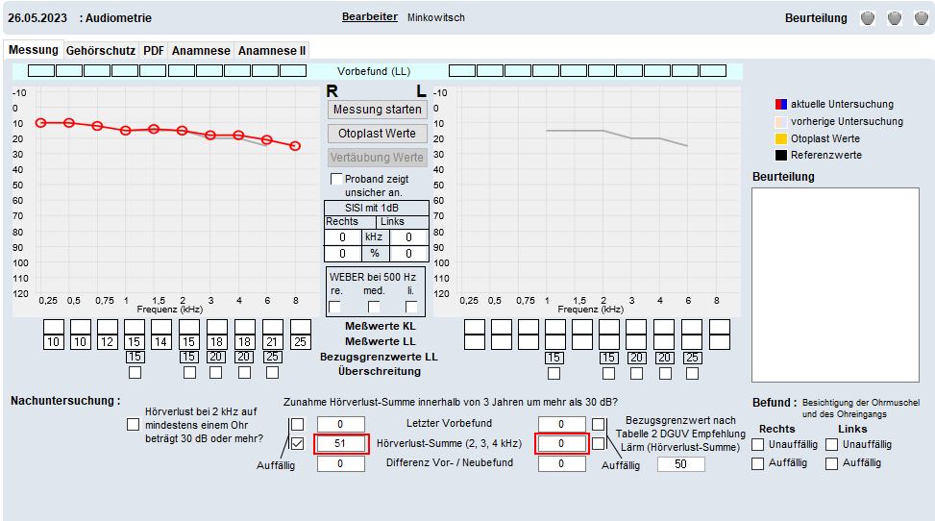The image size is (935, 521).
Task: Select the Hörverlust-Summe field showing 51
Action: tap(339, 443)
